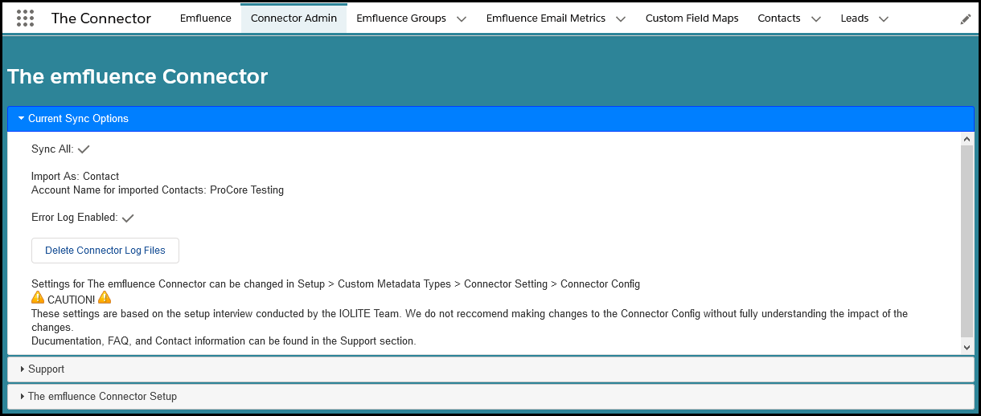
Task: Click the vertical scrollbar thumb
Action: point(967,241)
